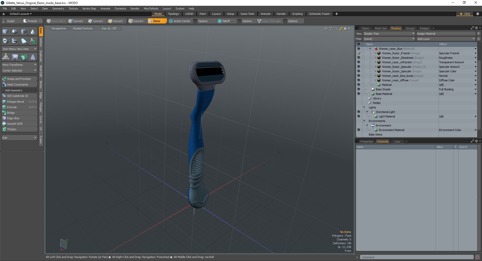
Task: Click the Edge Slice tool
Action: (x=19, y=118)
